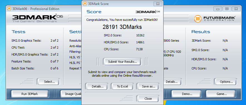Viewport: 246px width, 105px height.
Task: Click the i7 CPU 920 system text
Action: point(172,52)
